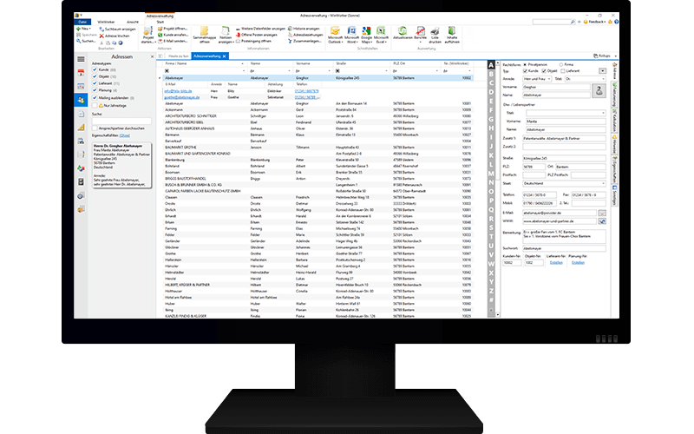This screenshot has height=434, width=694.
Task: Click Projekt öffnen
Action: [x=173, y=29]
